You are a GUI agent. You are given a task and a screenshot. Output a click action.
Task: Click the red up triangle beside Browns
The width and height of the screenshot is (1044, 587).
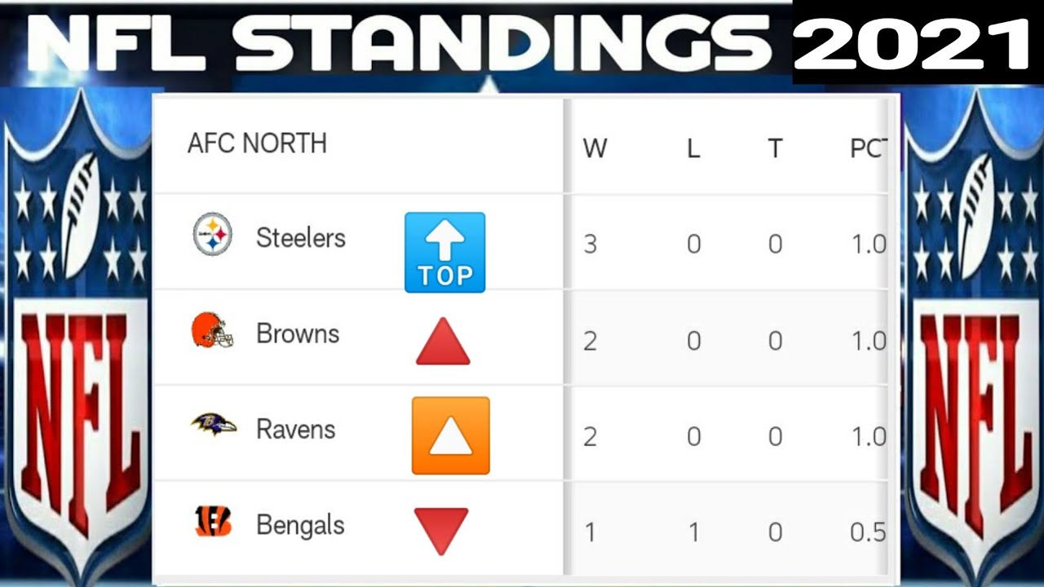pos(443,342)
